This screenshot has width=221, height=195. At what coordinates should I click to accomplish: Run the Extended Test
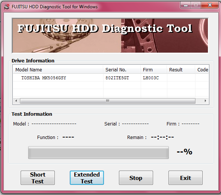point(87,178)
